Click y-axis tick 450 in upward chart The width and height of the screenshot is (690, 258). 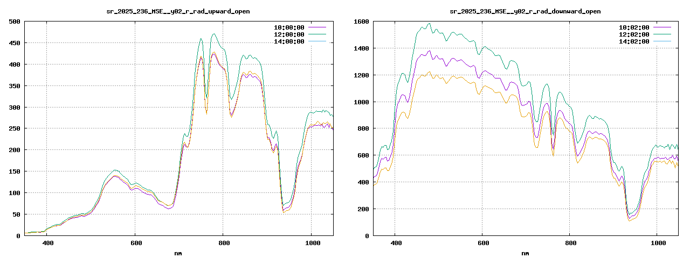tap(15, 43)
